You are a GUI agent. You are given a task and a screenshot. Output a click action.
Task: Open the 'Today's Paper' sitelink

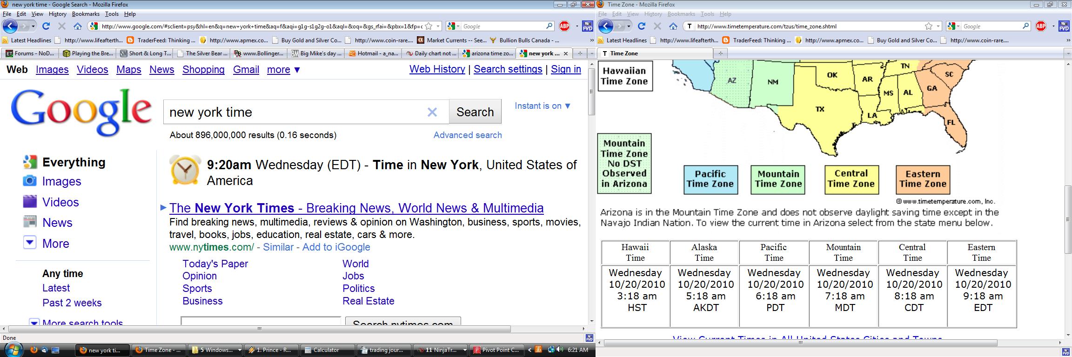(x=215, y=264)
